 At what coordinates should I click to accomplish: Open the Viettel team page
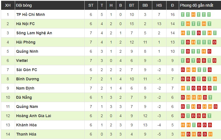pos(22,61)
